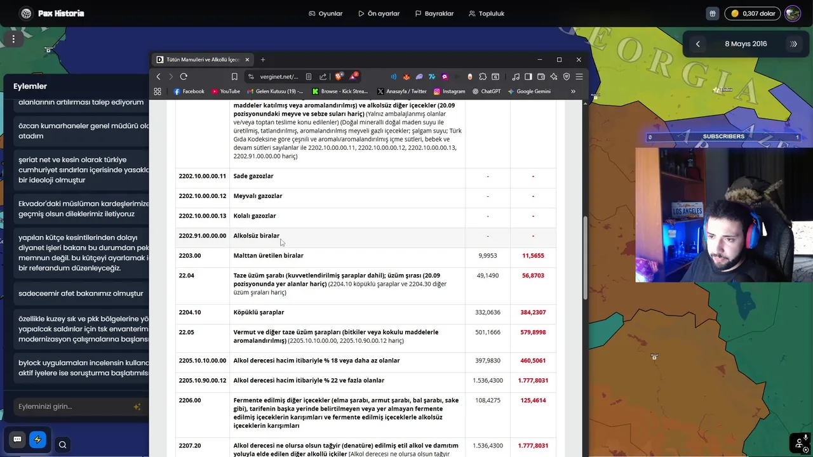Open Brave Rewards triangle icon

(x=353, y=76)
